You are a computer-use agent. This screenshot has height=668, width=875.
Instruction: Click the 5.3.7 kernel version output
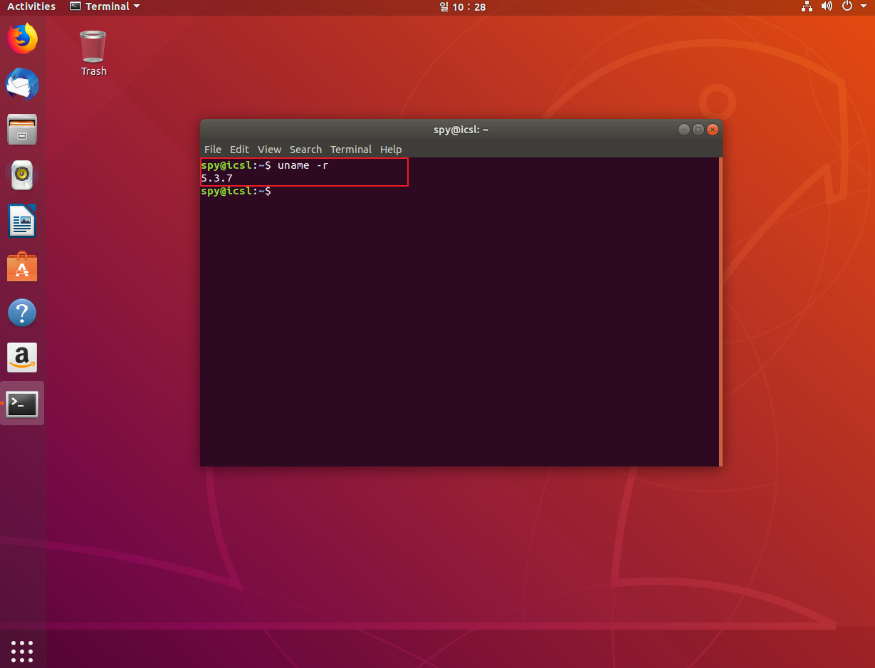[217, 178]
